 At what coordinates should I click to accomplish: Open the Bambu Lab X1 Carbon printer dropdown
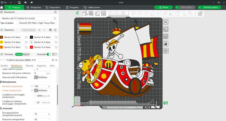click(x=27, y=18)
